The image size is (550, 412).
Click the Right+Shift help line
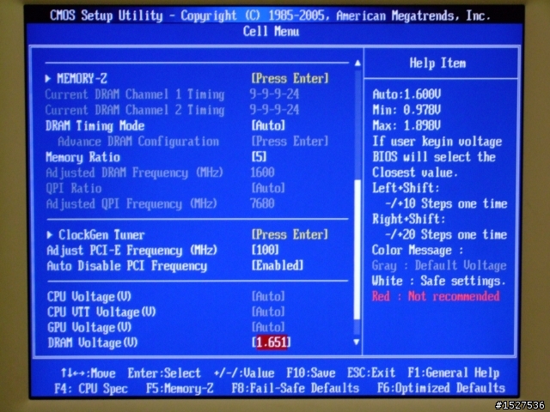coord(409,220)
